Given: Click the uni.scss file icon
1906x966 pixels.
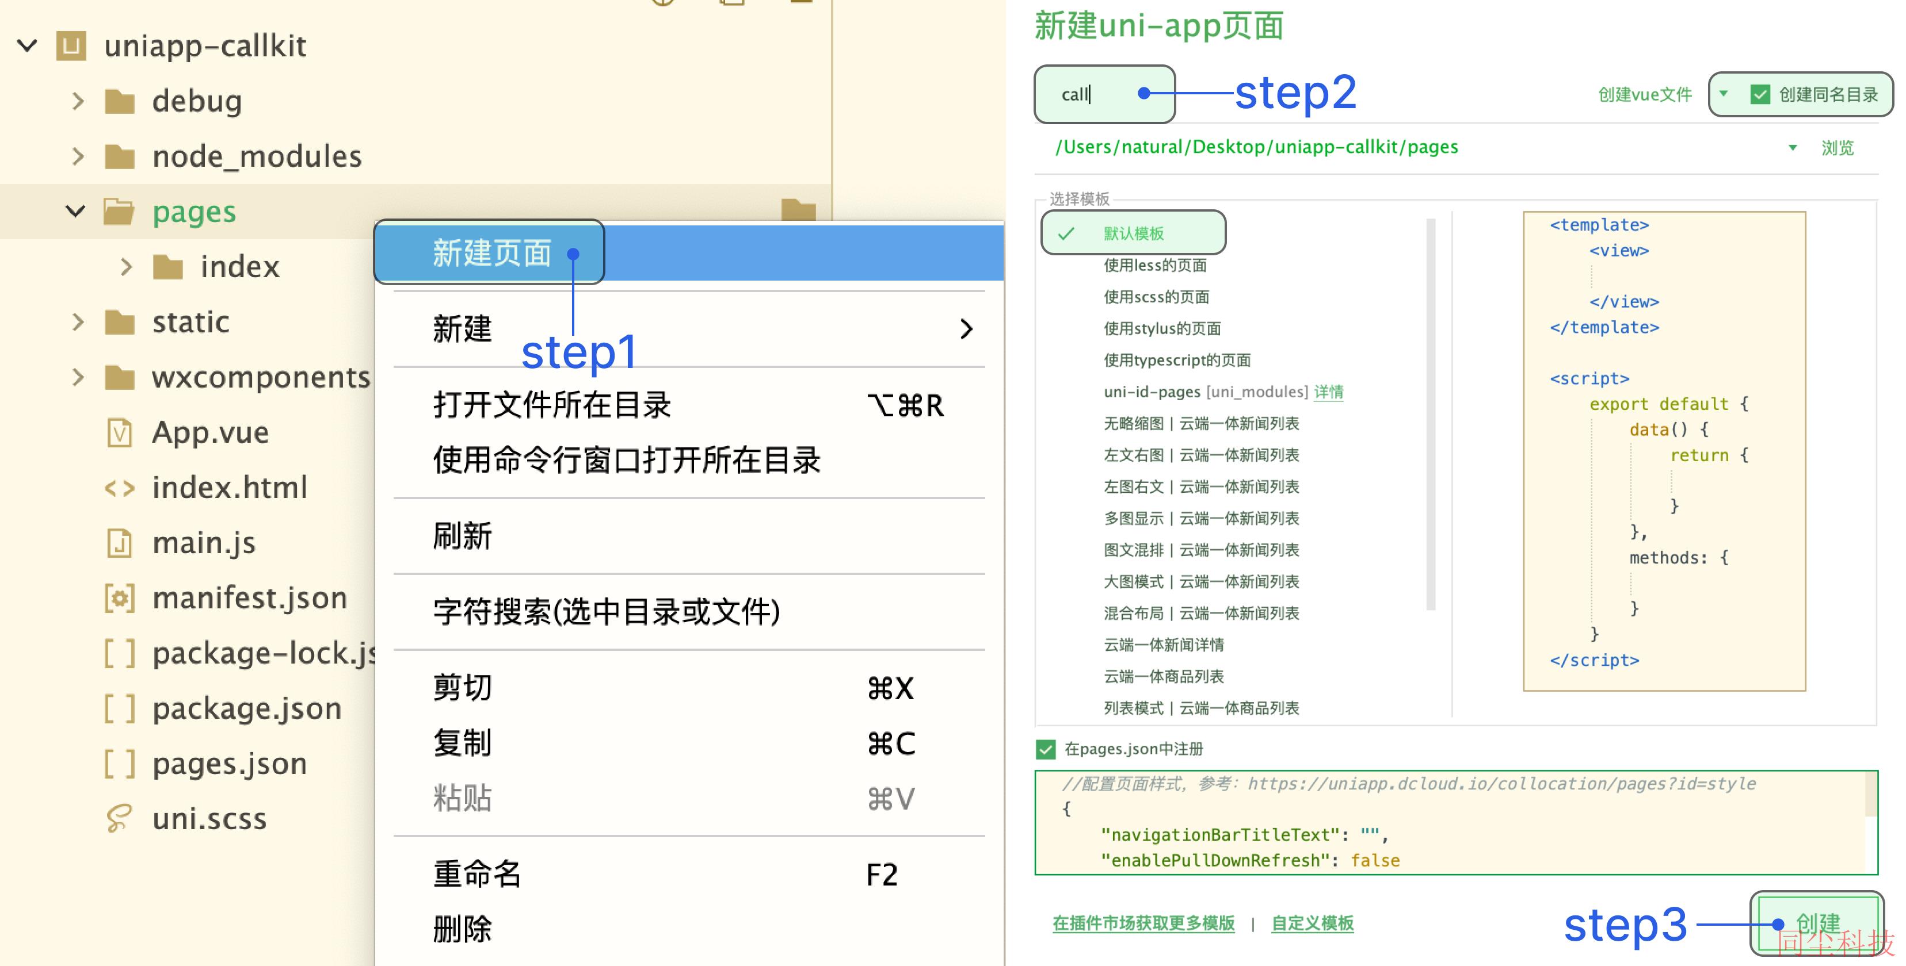Looking at the screenshot, I should point(119,819).
